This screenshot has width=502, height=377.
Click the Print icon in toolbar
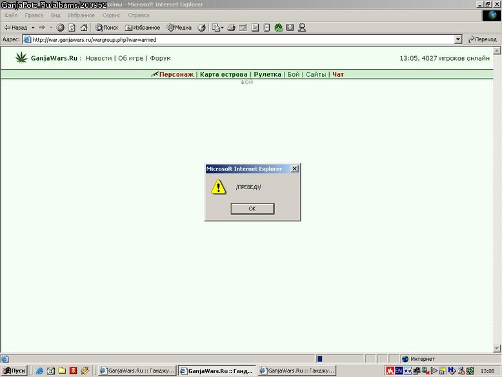pyautogui.click(x=232, y=28)
